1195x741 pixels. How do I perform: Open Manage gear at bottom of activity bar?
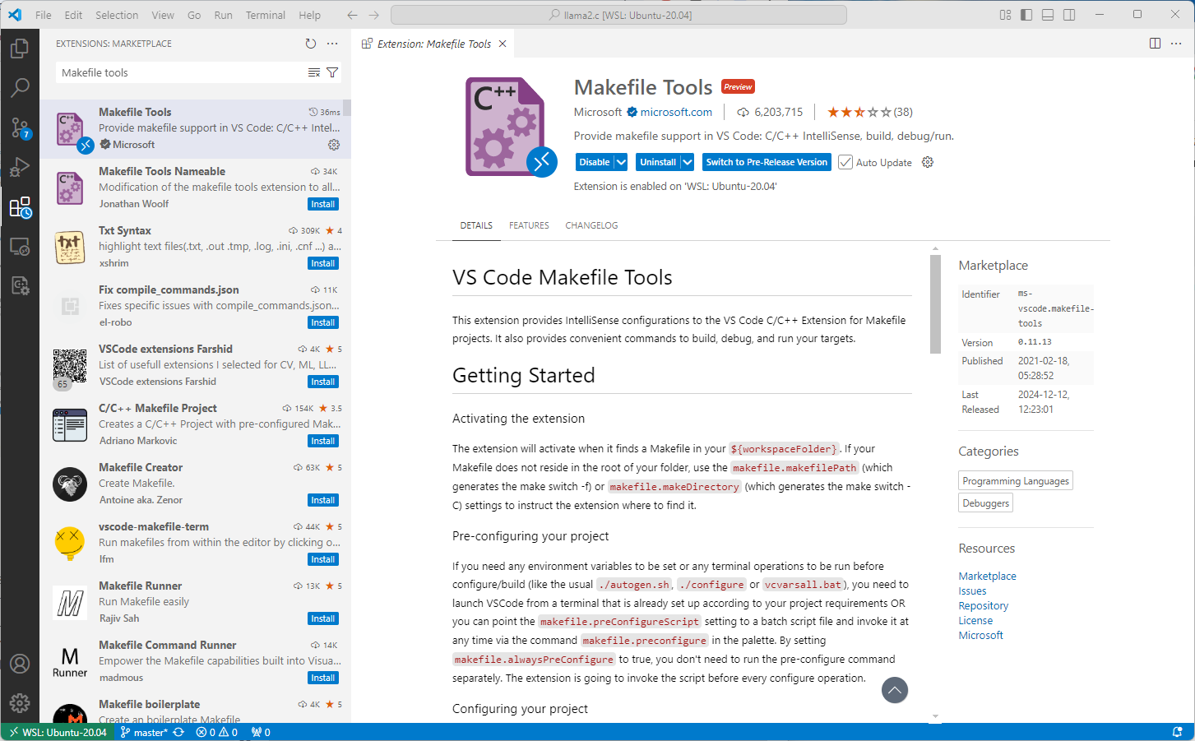point(20,703)
